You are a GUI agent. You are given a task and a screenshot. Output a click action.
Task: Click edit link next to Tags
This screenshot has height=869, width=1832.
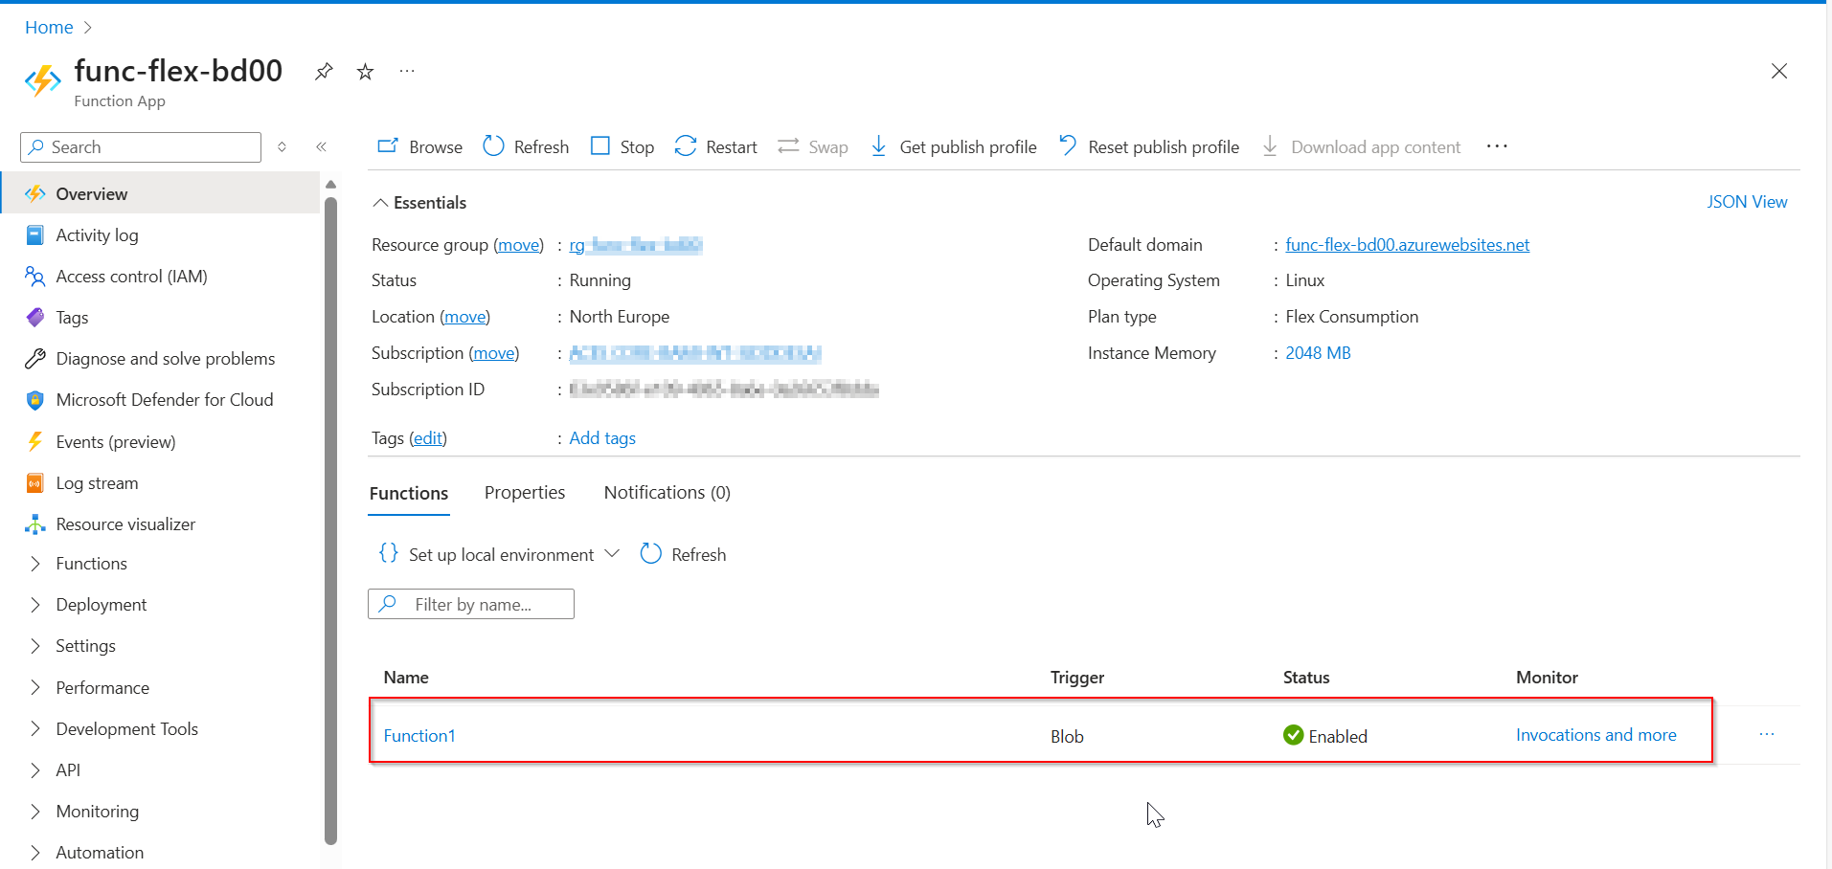(428, 438)
